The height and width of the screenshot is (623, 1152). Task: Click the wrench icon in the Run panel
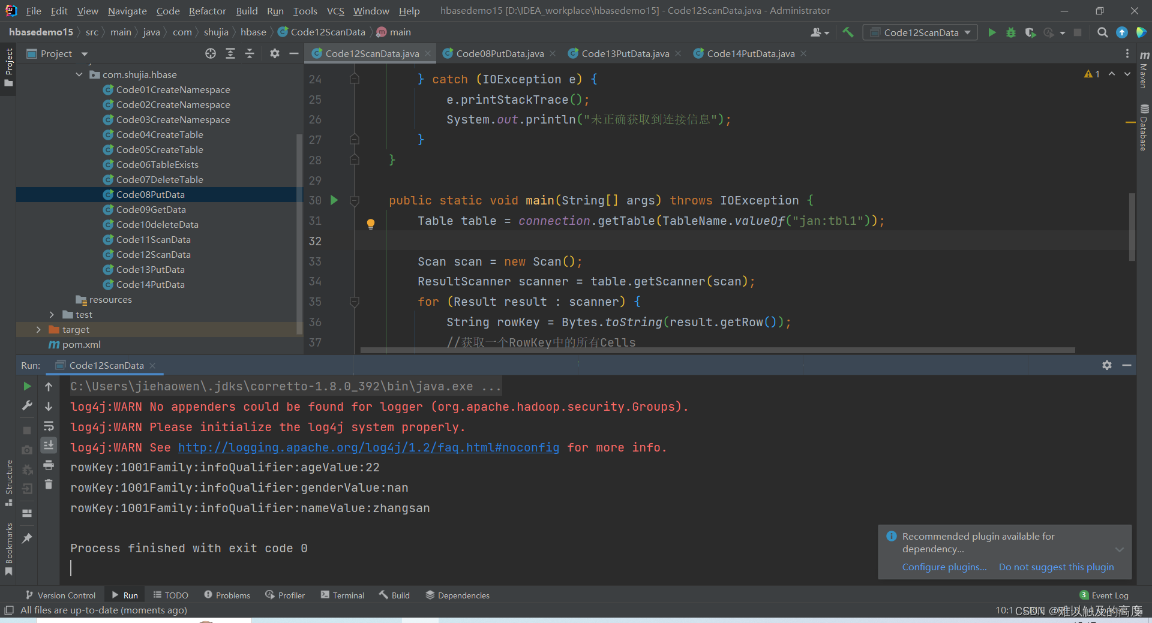(x=27, y=406)
